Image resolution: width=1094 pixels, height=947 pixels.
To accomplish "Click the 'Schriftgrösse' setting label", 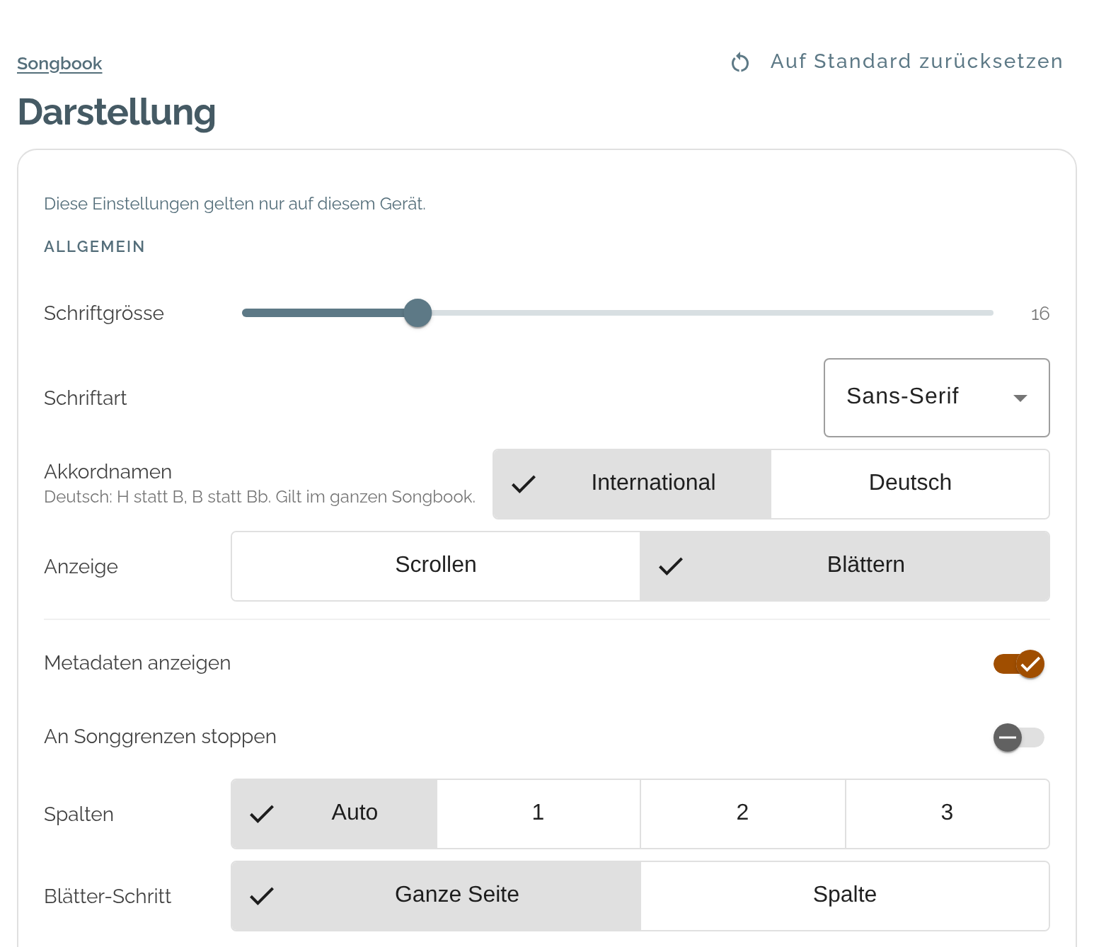I will click(104, 313).
